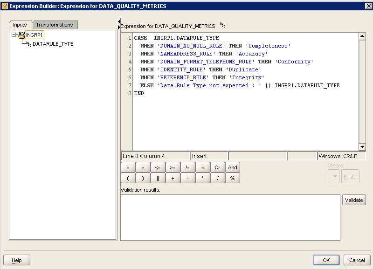
Task: Open Help for the Expression Builder
Action: 17,260
